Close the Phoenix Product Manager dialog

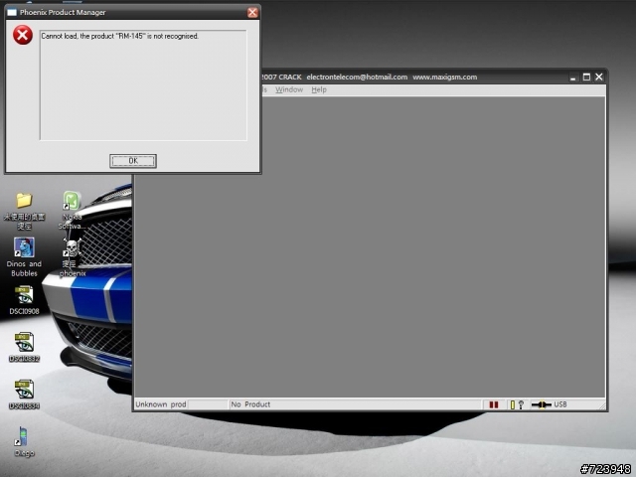coord(252,13)
